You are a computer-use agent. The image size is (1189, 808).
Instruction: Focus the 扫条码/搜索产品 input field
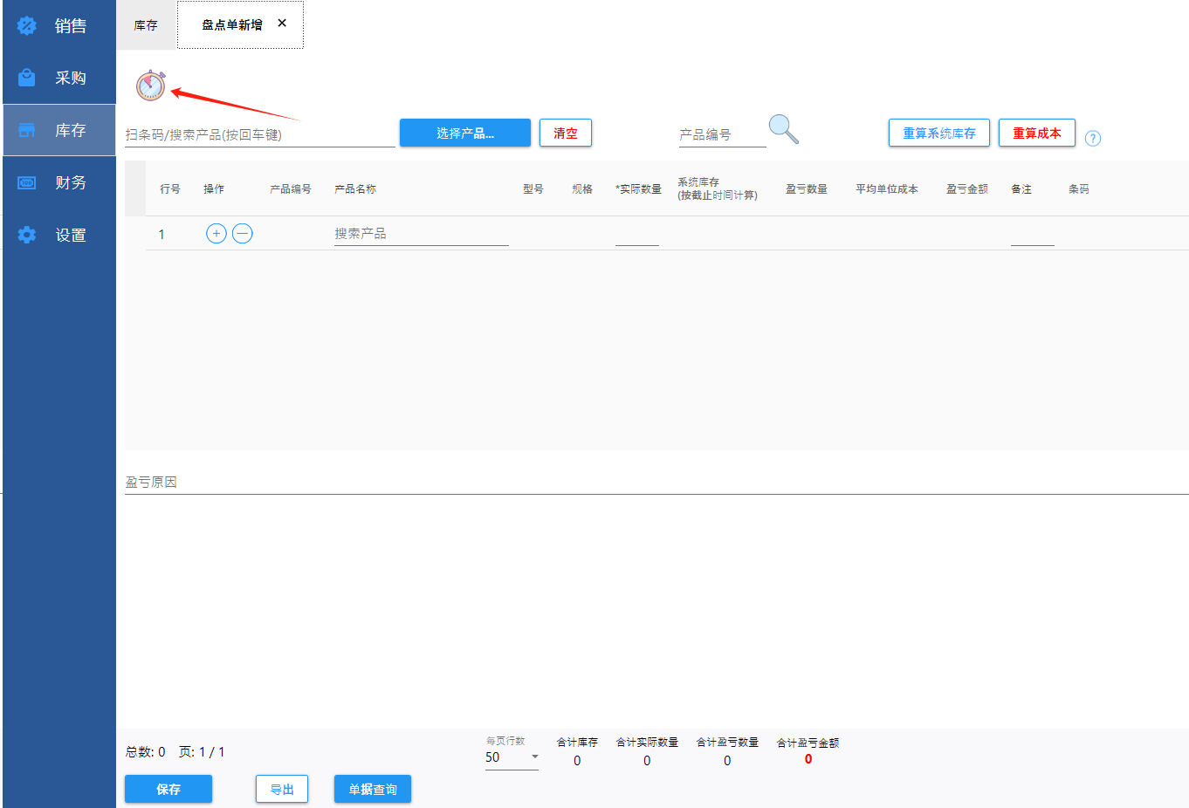click(x=259, y=134)
